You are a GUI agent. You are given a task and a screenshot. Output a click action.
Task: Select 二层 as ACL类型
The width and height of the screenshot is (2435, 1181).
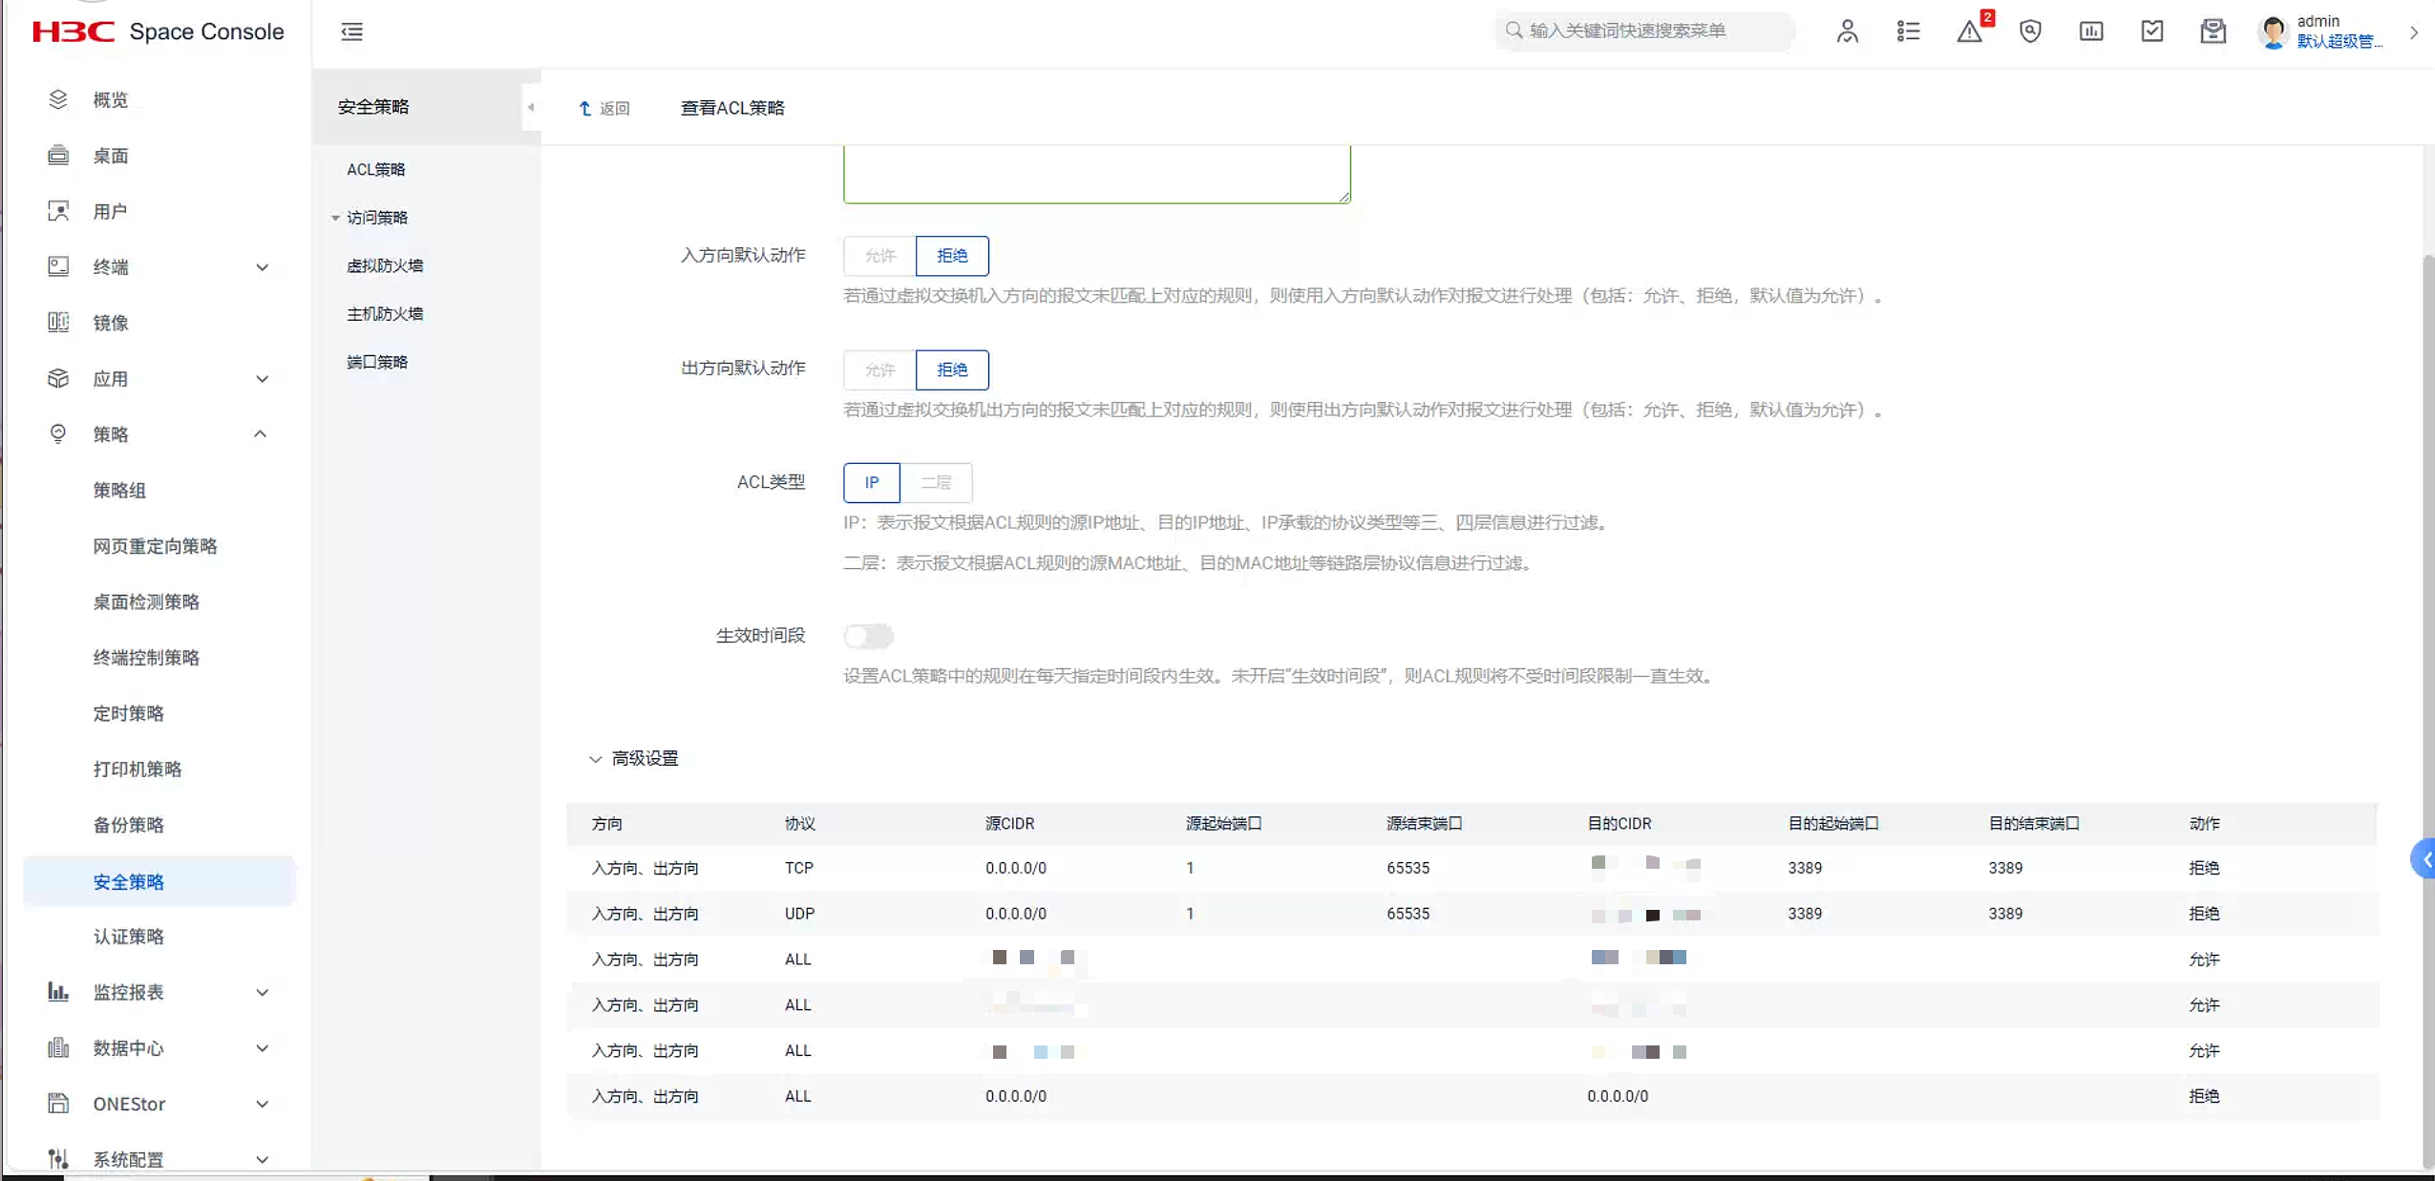point(936,483)
